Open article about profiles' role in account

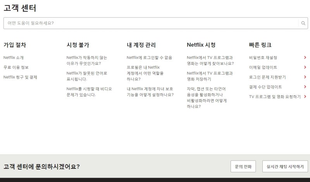coord(145,73)
